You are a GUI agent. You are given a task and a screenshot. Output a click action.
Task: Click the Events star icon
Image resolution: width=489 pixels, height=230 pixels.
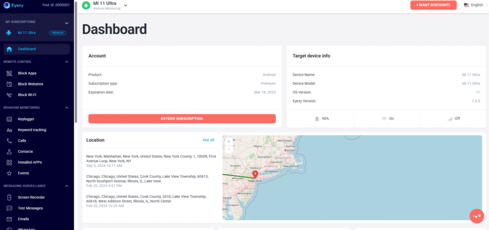tap(10, 173)
